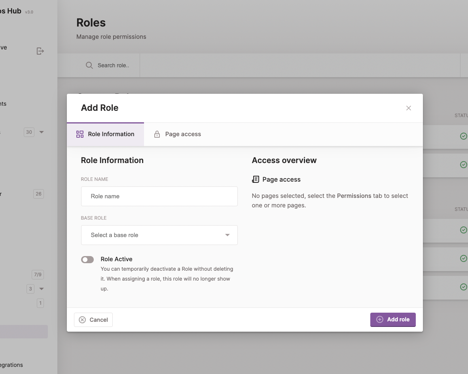The height and width of the screenshot is (374, 468).
Task: Dismiss the Add Role dialog
Action: 408,108
